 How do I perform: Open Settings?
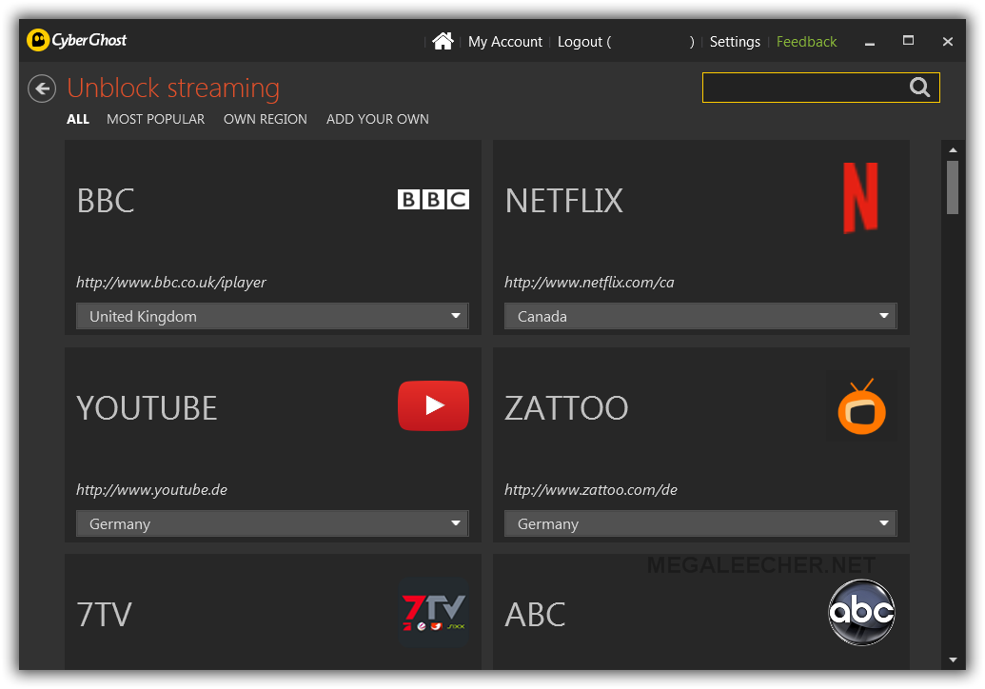(x=735, y=42)
